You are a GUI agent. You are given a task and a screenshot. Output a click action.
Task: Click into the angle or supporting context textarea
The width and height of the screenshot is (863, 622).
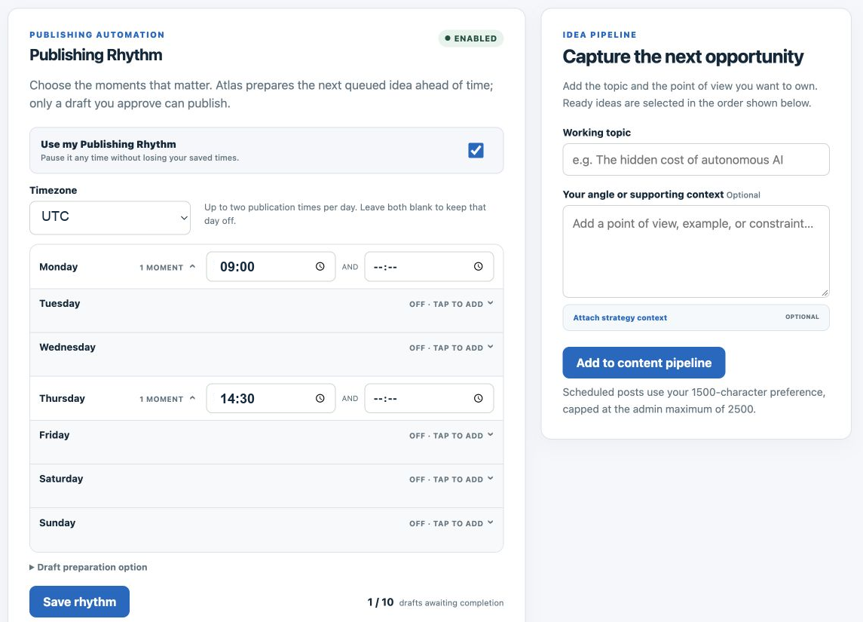point(696,252)
